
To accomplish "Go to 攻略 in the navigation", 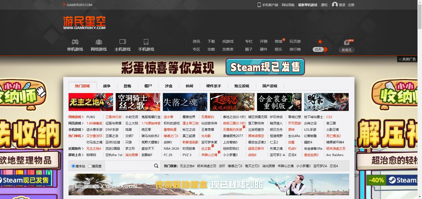I will (x=211, y=49).
